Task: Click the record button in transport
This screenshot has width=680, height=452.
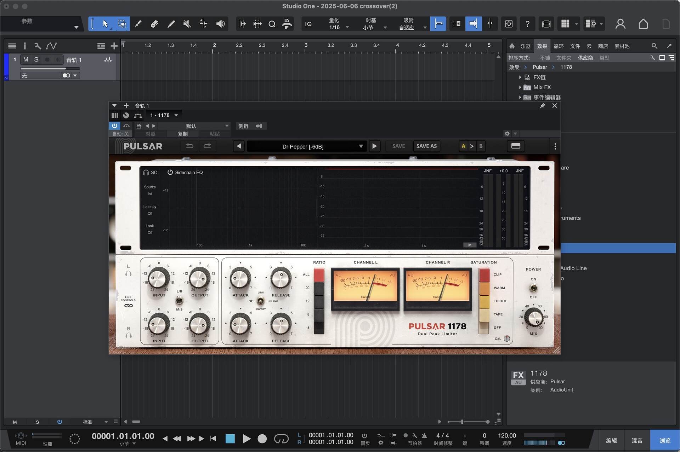Action: [262, 439]
